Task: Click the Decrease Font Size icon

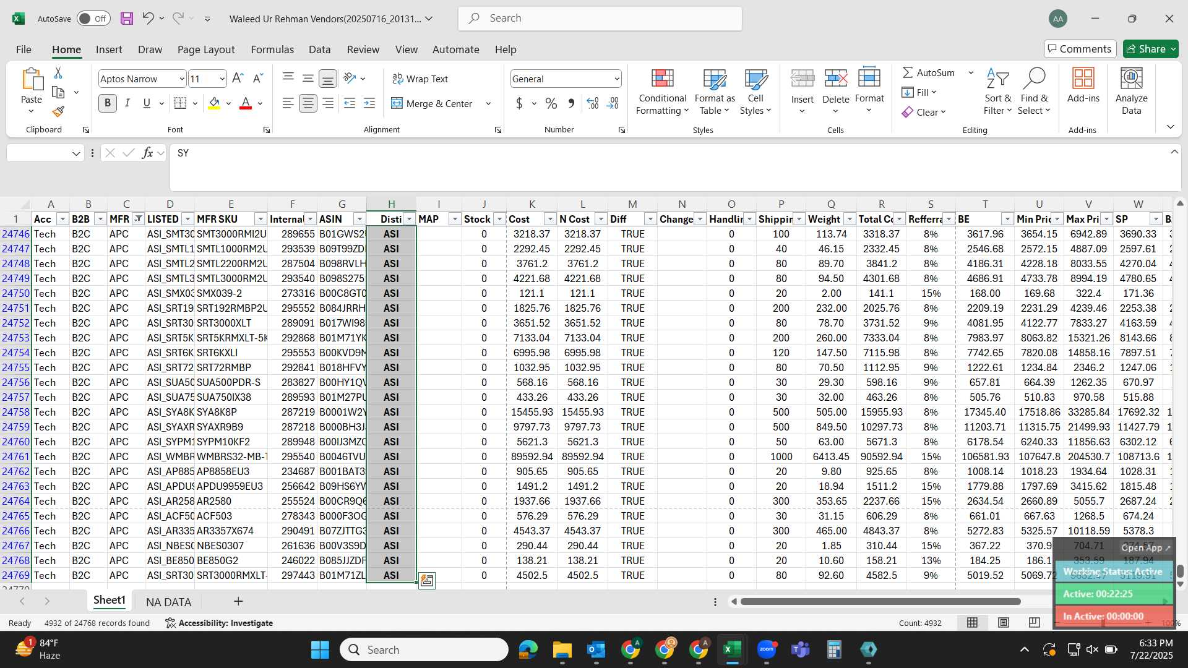Action: [x=258, y=79]
